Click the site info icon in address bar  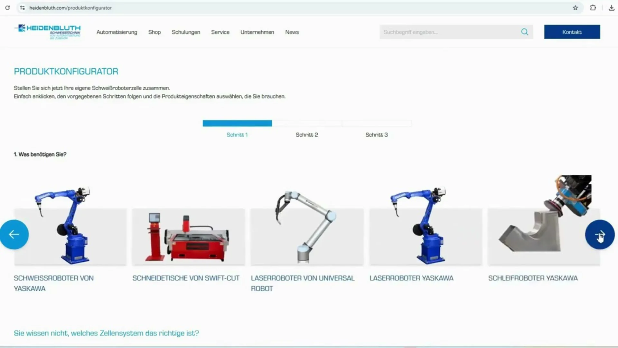coord(22,8)
